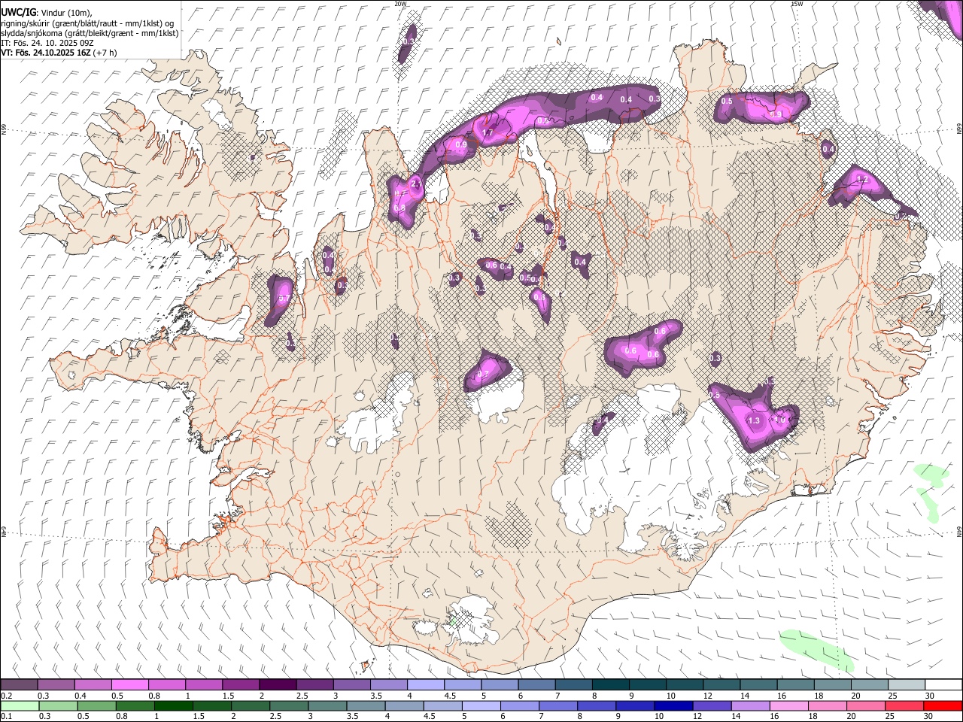963x722 pixels.
Task: Click the 2.1 snowfall value on the map
Action: coord(417,184)
